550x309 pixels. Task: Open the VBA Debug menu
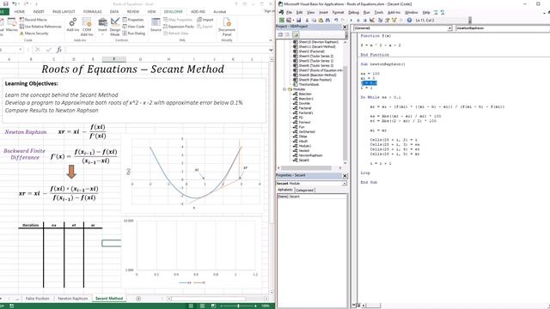[353, 12]
